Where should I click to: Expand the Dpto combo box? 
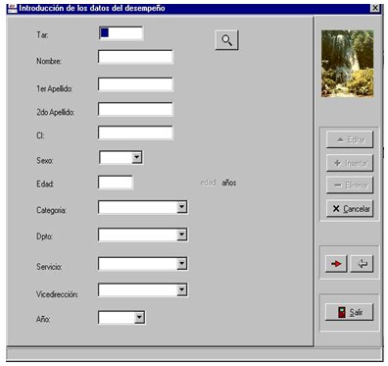click(181, 235)
